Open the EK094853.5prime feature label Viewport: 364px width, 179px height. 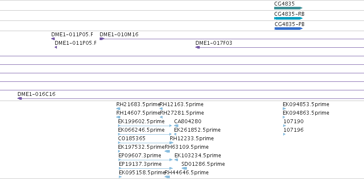coord(306,104)
